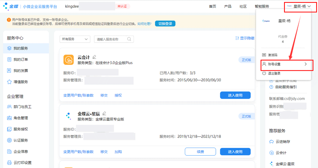Click the 激活码 icon in user menu
The height and width of the screenshot is (168, 318).
point(264,55)
